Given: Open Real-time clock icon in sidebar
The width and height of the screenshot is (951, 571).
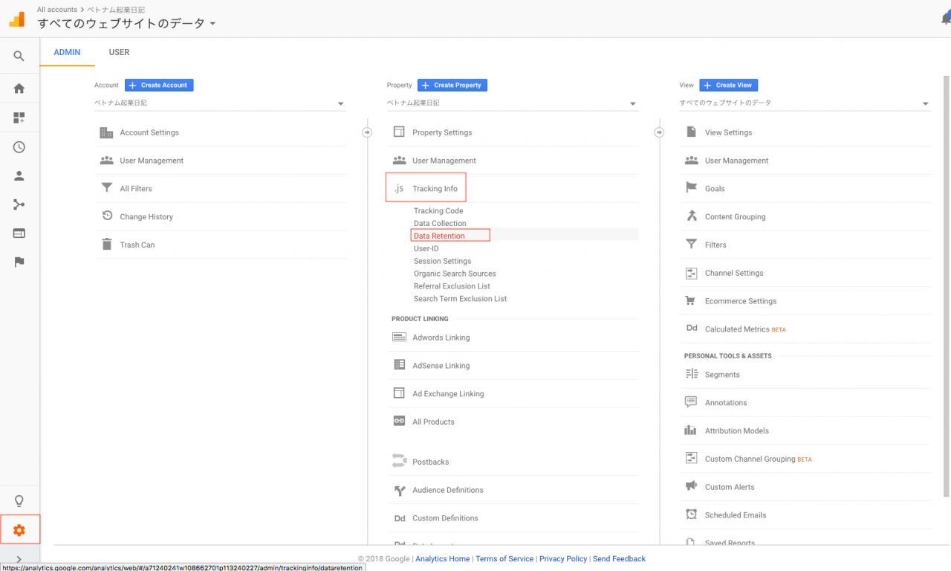Looking at the screenshot, I should point(19,147).
